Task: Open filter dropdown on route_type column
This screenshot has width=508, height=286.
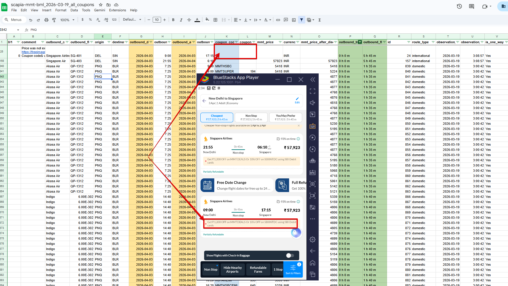Action: click(433, 42)
